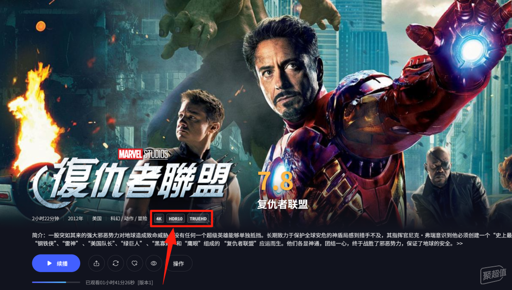Click the 7.8 rating score

tap(276, 181)
